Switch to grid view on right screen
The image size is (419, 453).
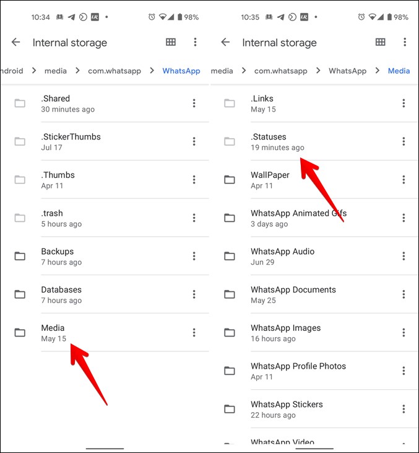380,42
